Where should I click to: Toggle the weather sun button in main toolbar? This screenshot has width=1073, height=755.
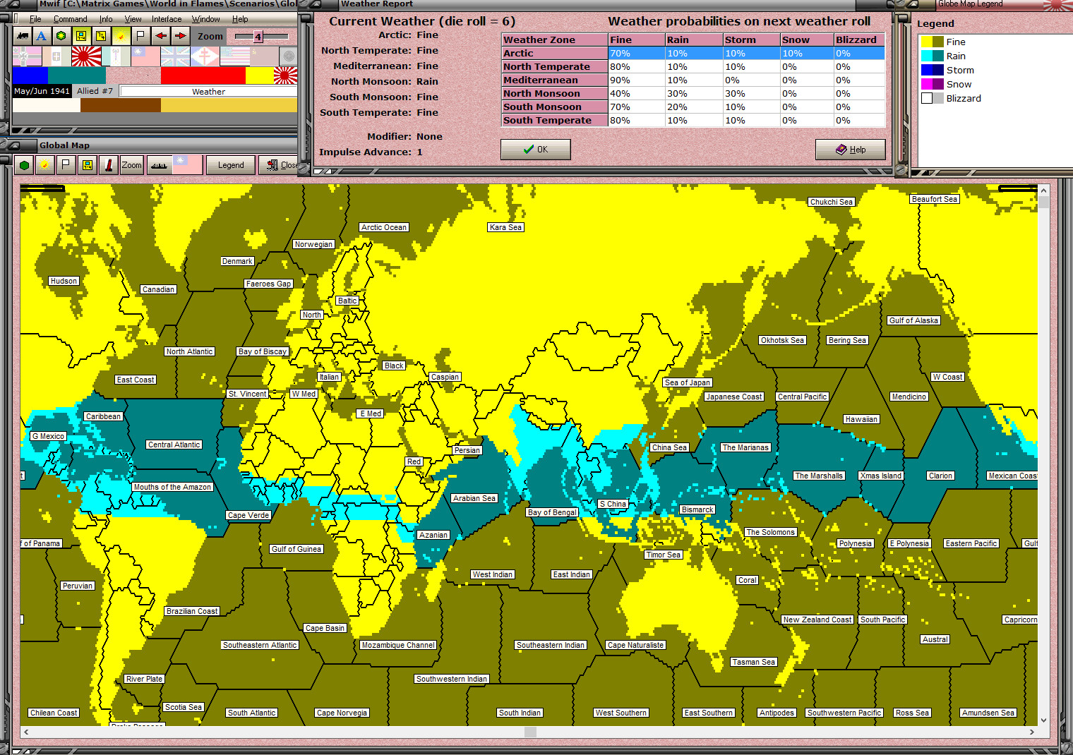121,35
